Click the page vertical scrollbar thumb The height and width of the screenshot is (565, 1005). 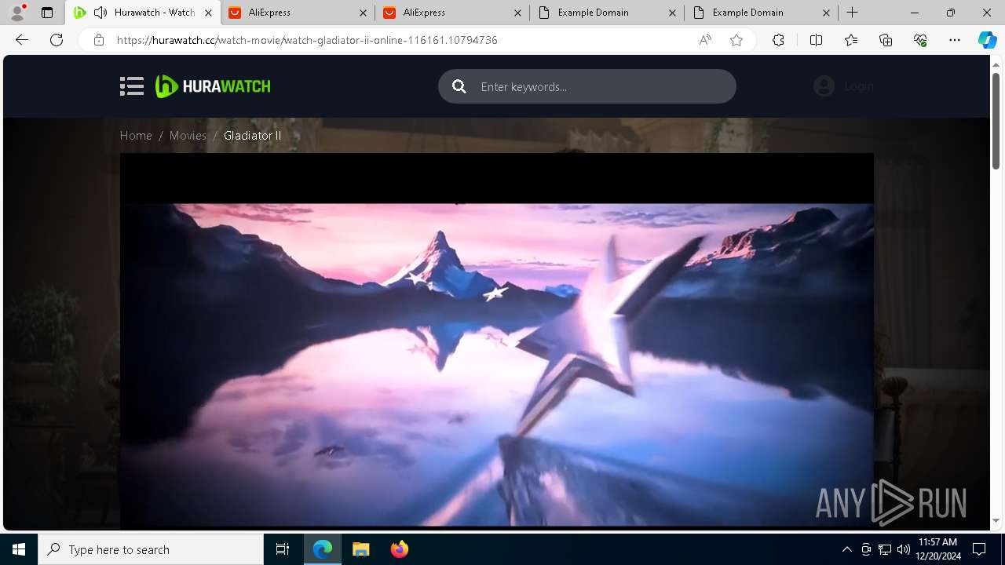click(996, 121)
